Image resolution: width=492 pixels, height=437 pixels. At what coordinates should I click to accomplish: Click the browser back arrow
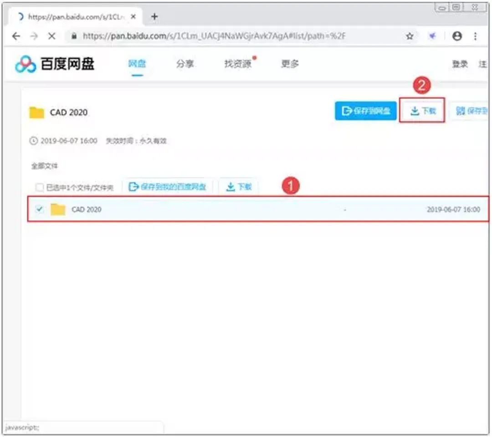click(16, 36)
